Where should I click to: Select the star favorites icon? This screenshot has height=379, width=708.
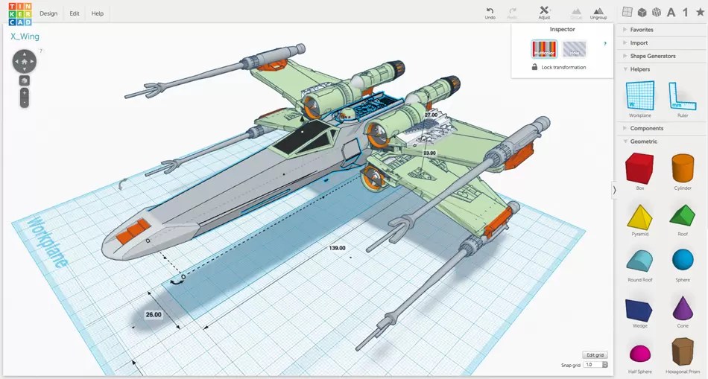tap(700, 12)
